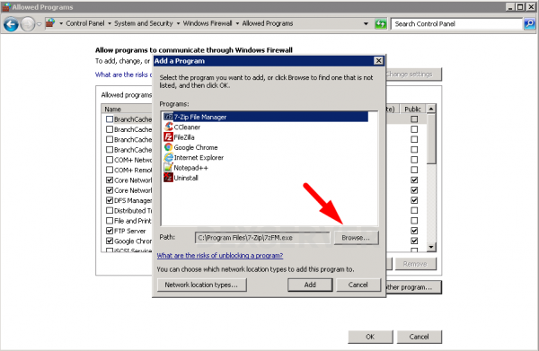Screen dimensions: 539x351
Task: Toggle the Distributed Transaction checkbox
Action: 110,210
